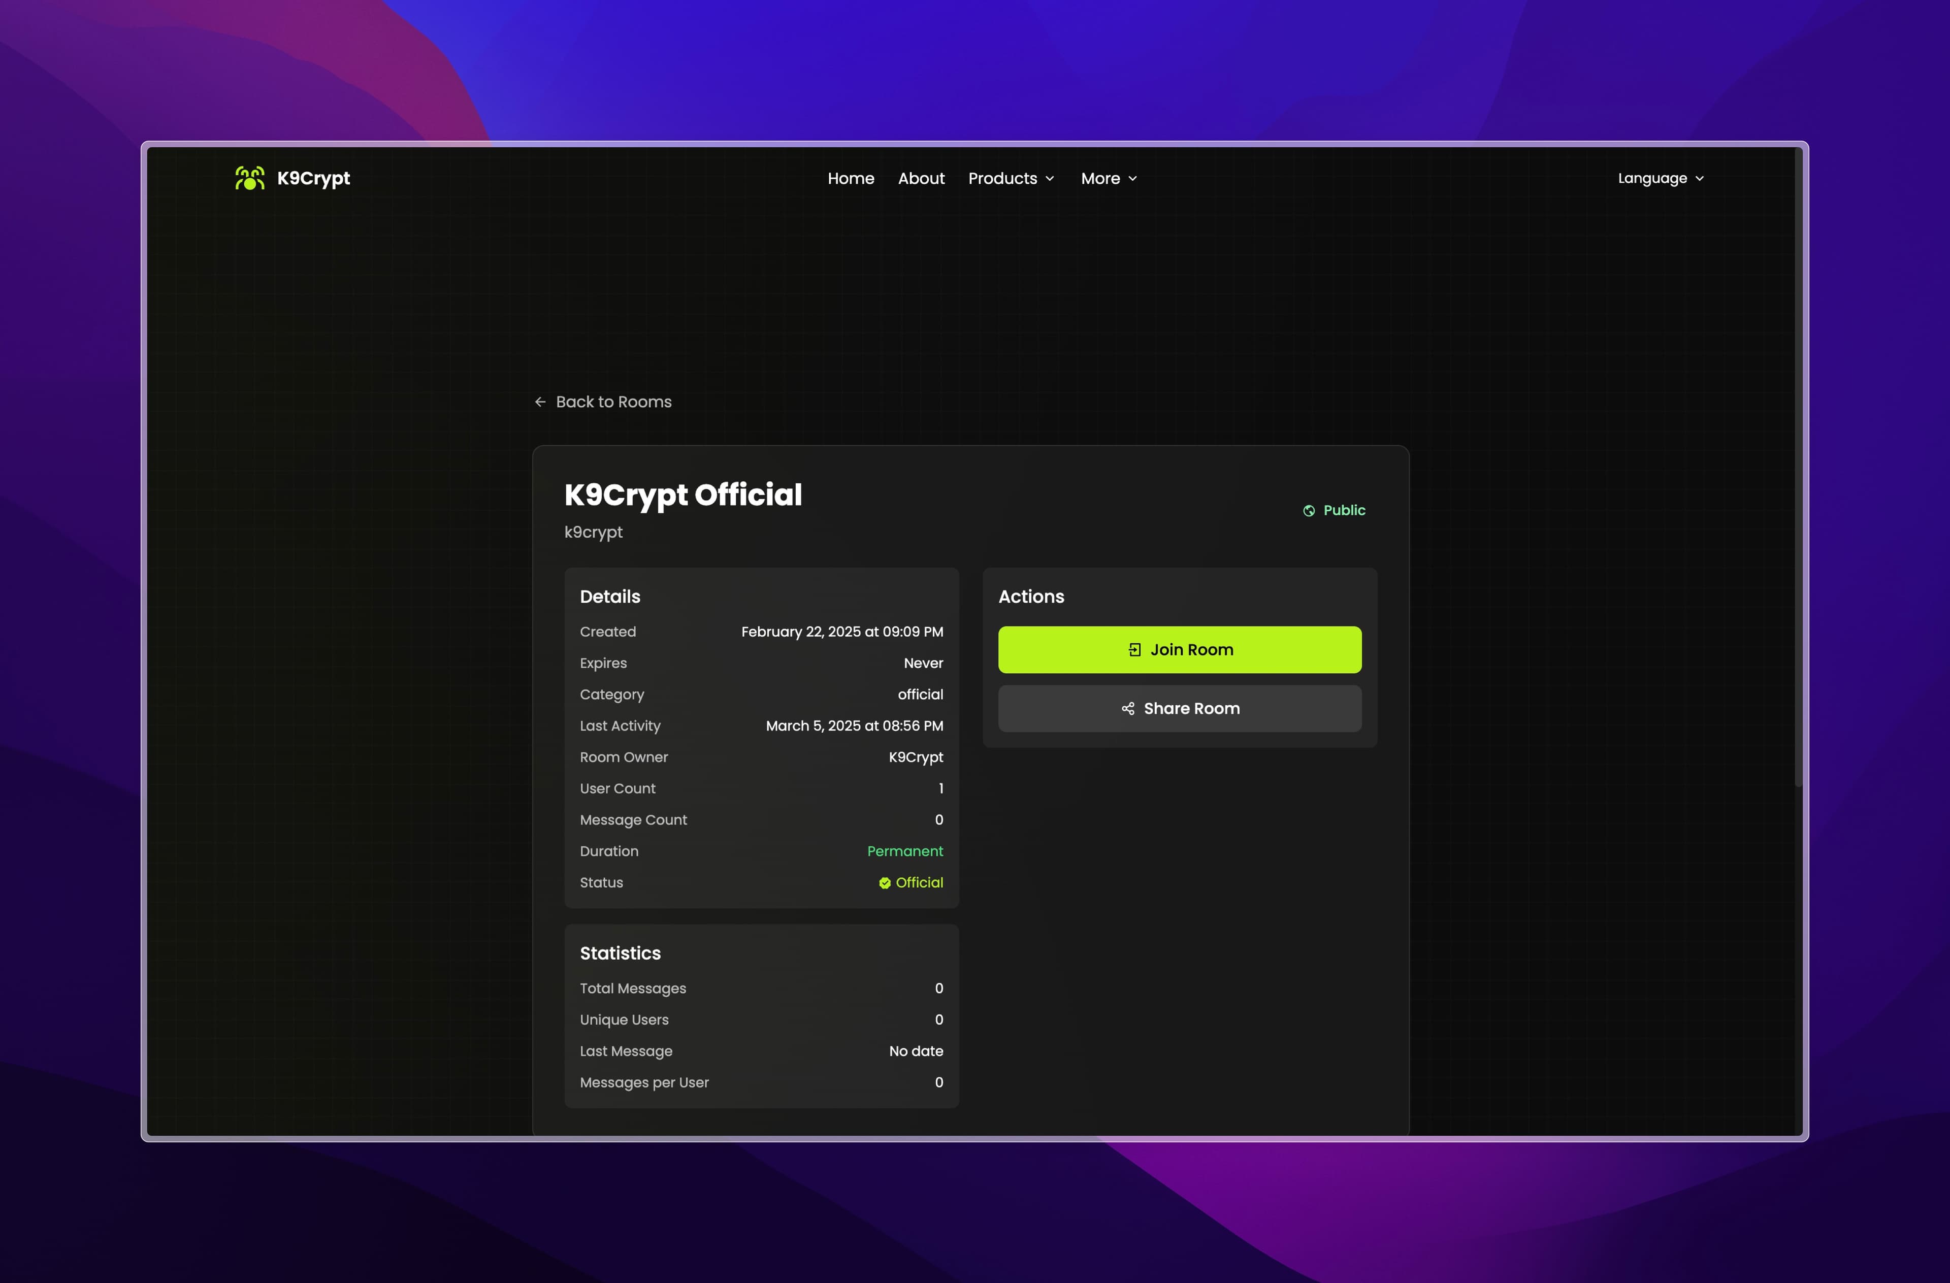
Task: Follow the Back to Rooms link
Action: tap(613, 402)
